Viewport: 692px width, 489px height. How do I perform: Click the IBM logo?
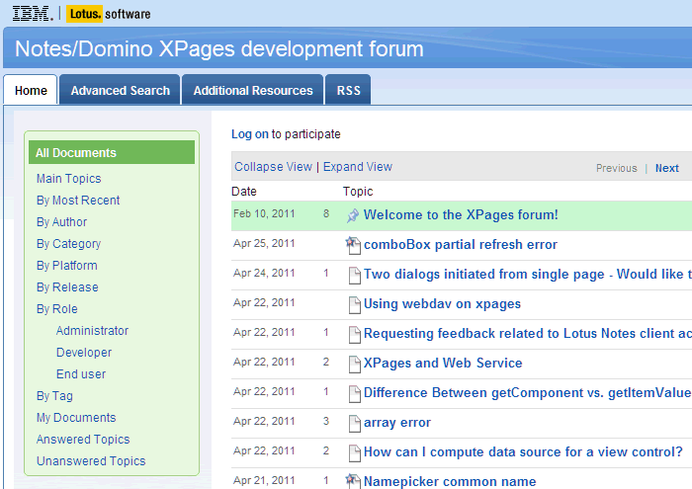(33, 14)
